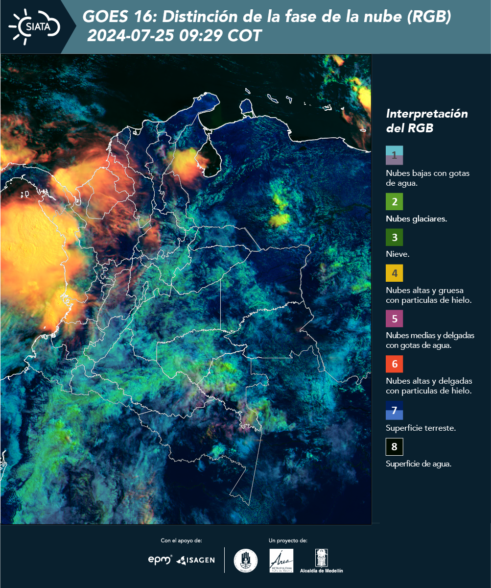This screenshot has height=588, width=491.
Task: Click the ISAGEN logo in footer
Action: 195,560
